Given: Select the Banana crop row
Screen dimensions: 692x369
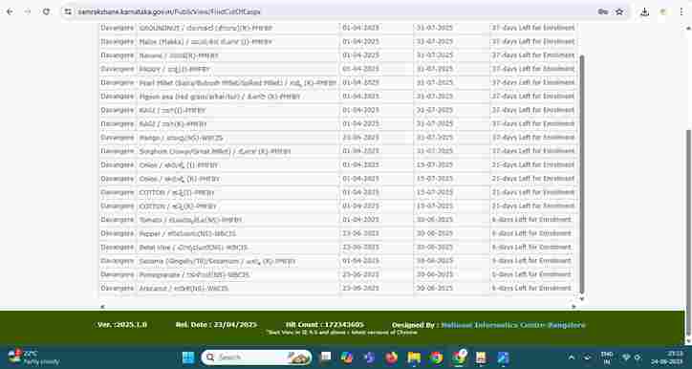Looking at the screenshot, I should coord(338,55).
